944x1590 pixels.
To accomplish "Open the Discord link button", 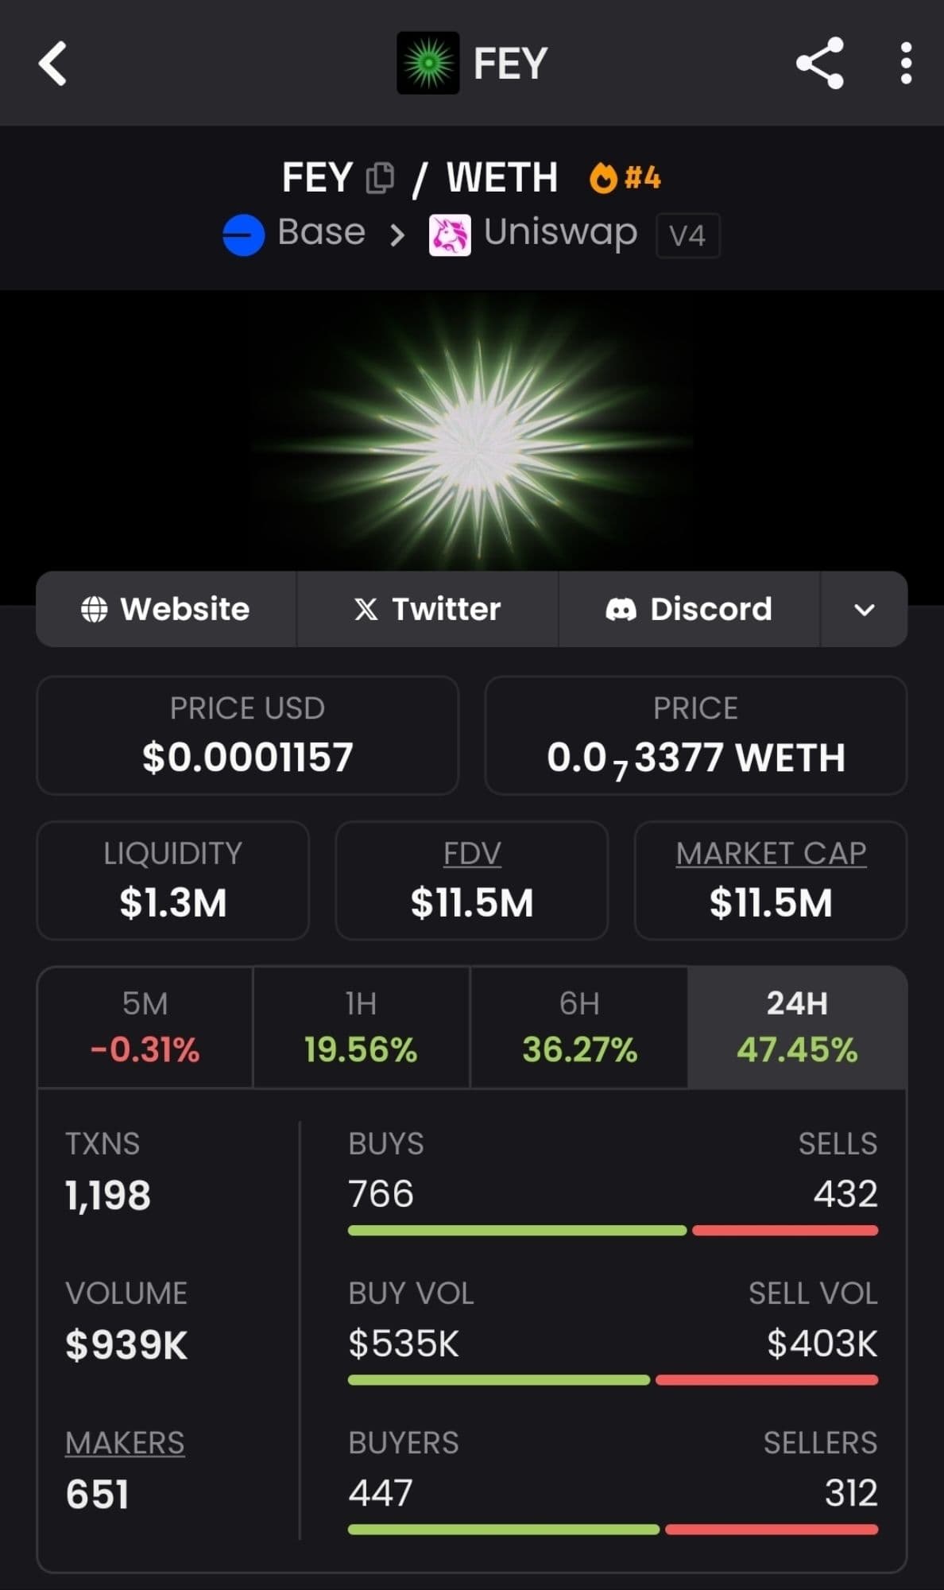I will (x=689, y=610).
